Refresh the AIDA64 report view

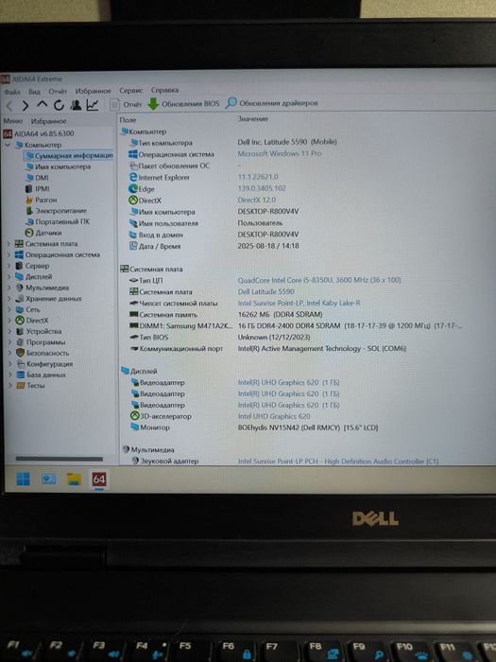pos(59,105)
